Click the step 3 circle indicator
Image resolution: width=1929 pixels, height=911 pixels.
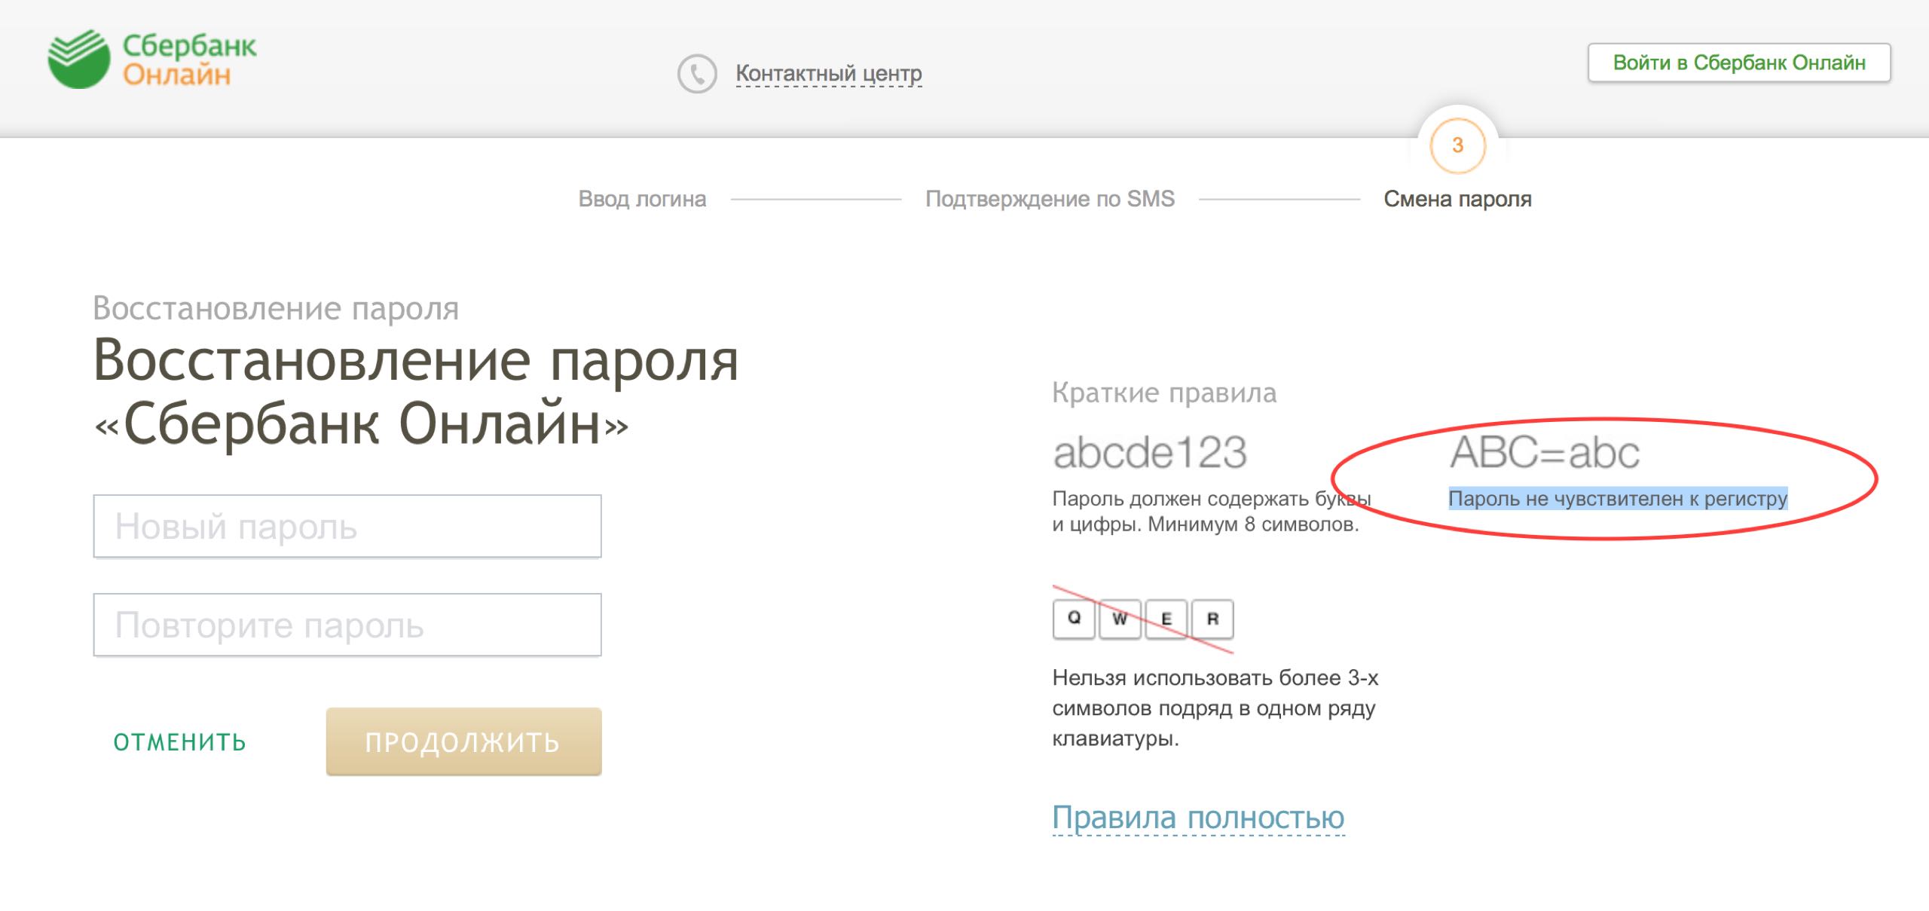point(1457,145)
